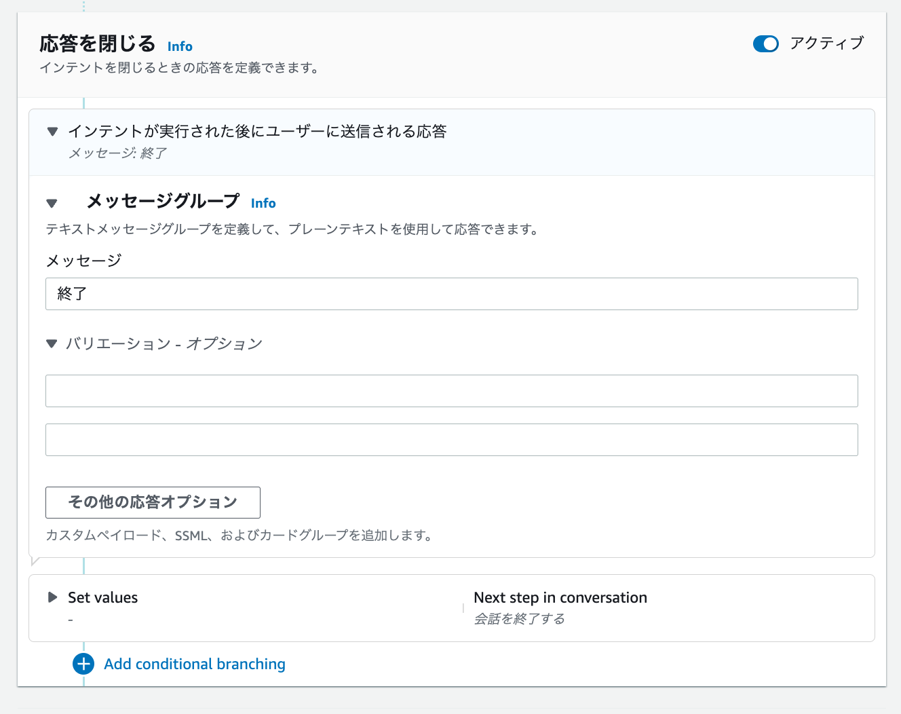Click the 会話を終了する next step text
Image resolution: width=901 pixels, height=714 pixels.
pyautogui.click(x=520, y=619)
